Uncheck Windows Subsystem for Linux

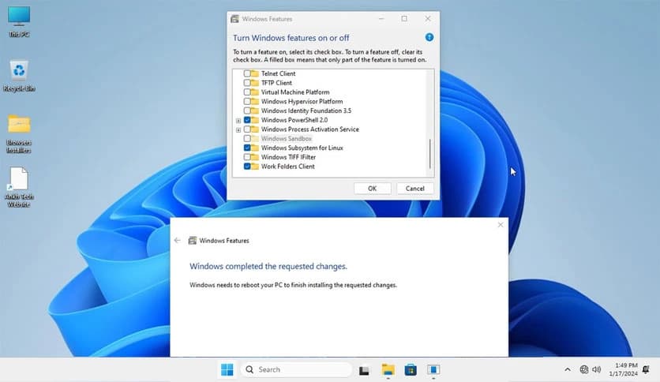pyautogui.click(x=247, y=148)
